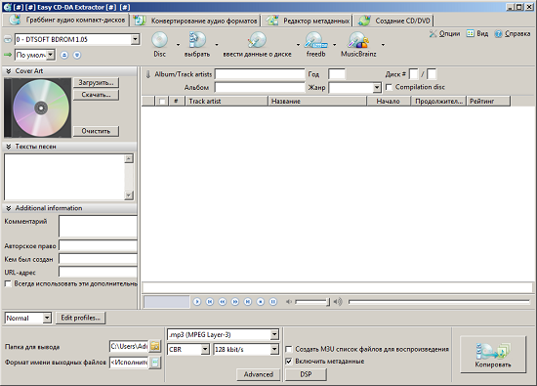The height and width of the screenshot is (386, 537).
Task: Open dropdown arrow next to Disc
Action: pos(178,45)
